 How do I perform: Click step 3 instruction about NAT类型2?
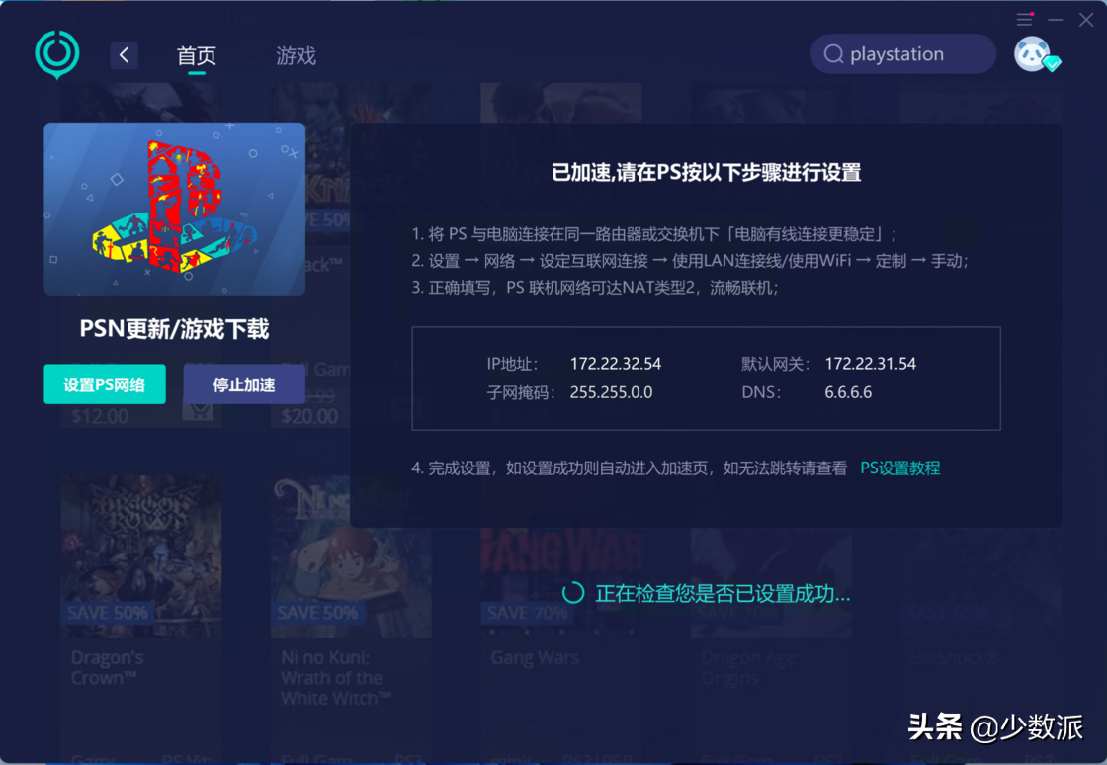click(x=595, y=288)
